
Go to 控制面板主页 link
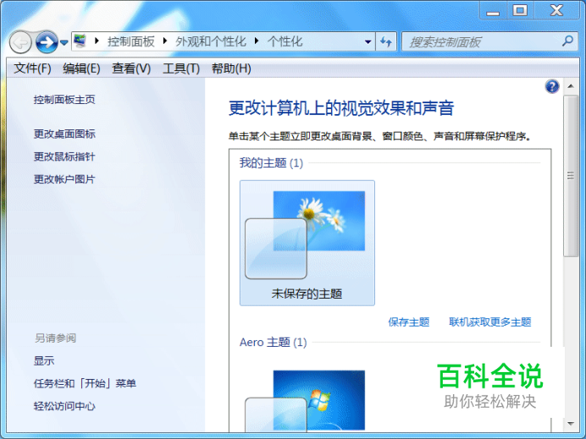[x=64, y=100]
